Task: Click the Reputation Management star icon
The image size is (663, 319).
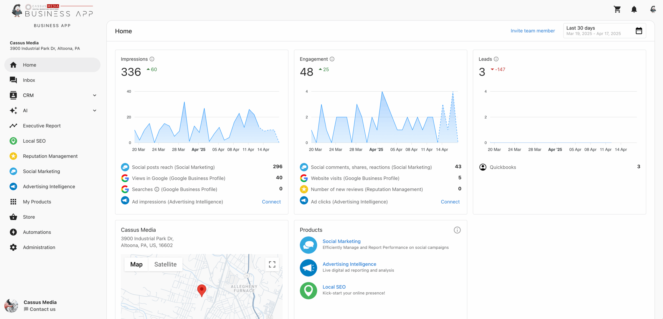Action: 13,156
